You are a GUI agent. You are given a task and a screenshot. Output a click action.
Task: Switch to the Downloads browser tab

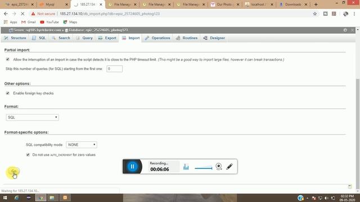291,4
